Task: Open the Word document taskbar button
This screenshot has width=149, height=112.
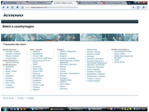Action: pos(96,109)
